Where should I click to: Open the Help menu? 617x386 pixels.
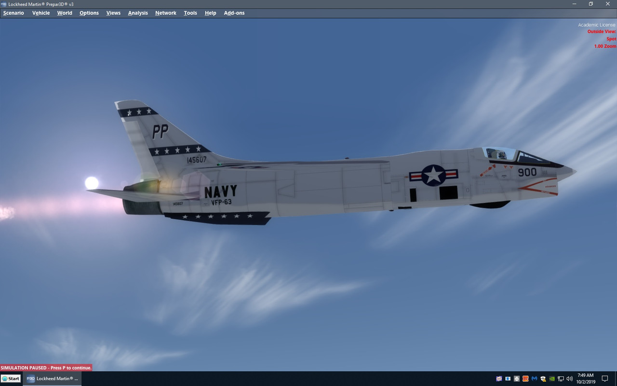(x=211, y=13)
